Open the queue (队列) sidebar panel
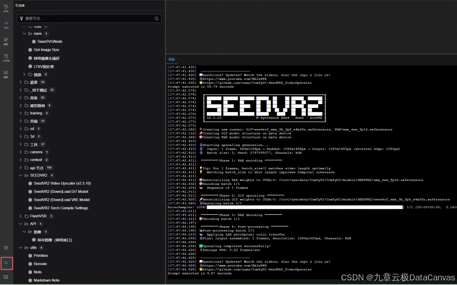The height and width of the screenshot is (285, 457). (6, 8)
